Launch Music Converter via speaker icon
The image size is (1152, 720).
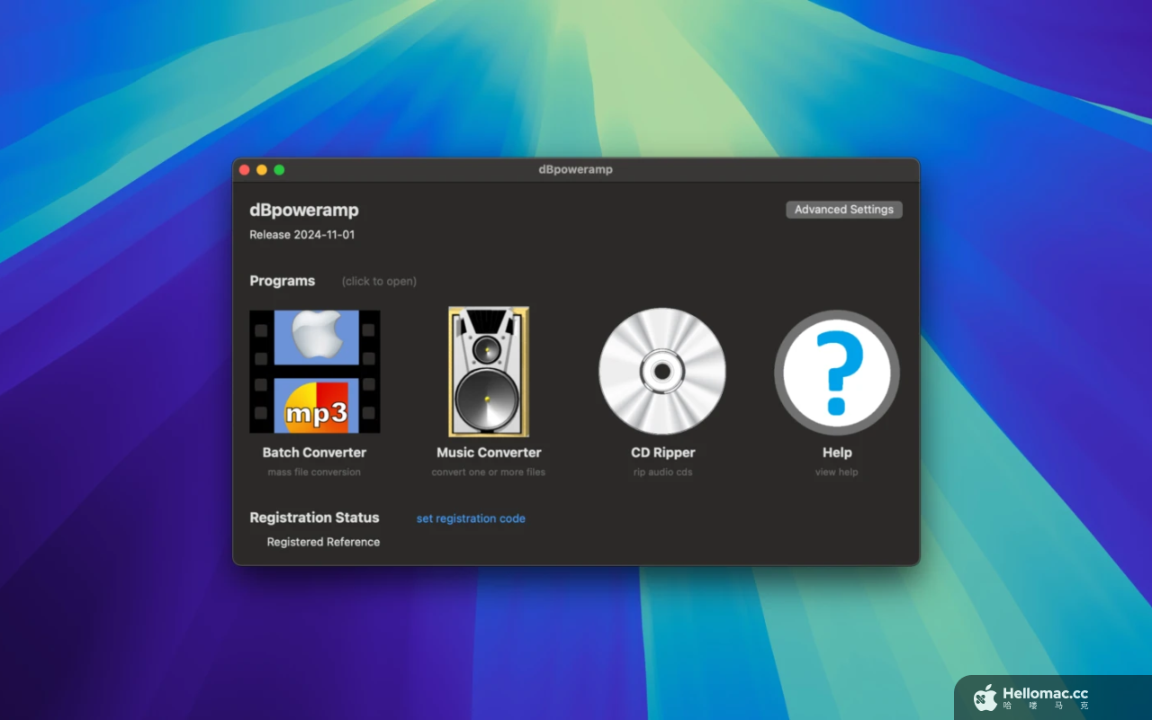[489, 372]
